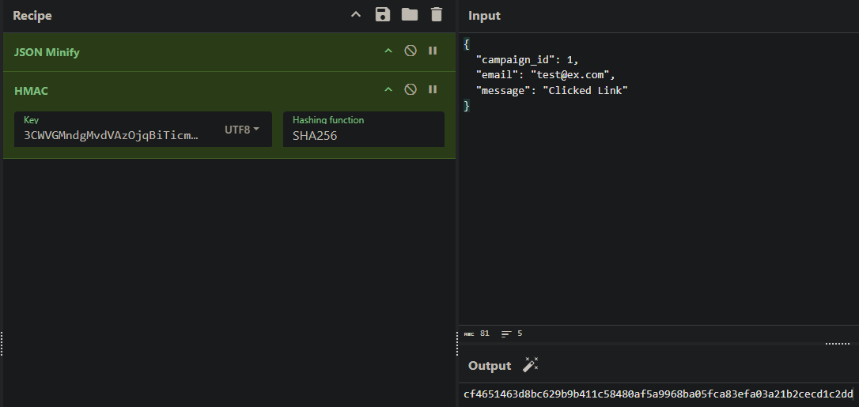The image size is (859, 407).
Task: Set a breakpoint on JSON Minify
Action: point(433,51)
